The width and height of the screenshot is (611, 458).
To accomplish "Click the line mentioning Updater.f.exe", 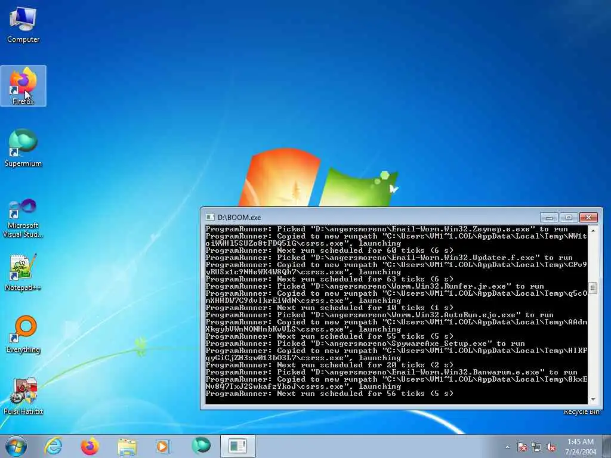I will click(x=389, y=258).
